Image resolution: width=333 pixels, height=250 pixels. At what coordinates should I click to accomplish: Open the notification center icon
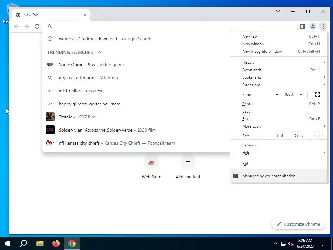(x=322, y=243)
